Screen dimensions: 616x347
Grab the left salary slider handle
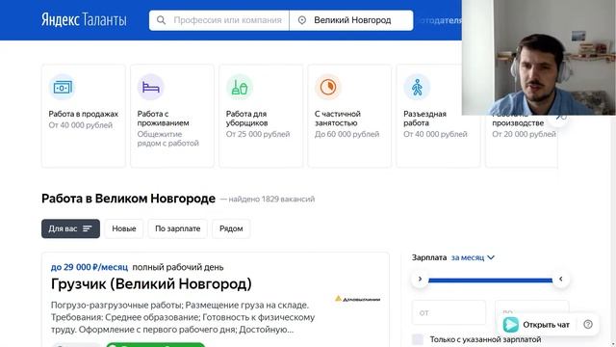click(420, 279)
